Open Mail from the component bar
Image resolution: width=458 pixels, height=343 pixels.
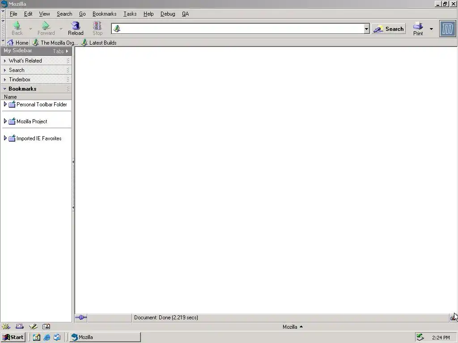point(20,326)
